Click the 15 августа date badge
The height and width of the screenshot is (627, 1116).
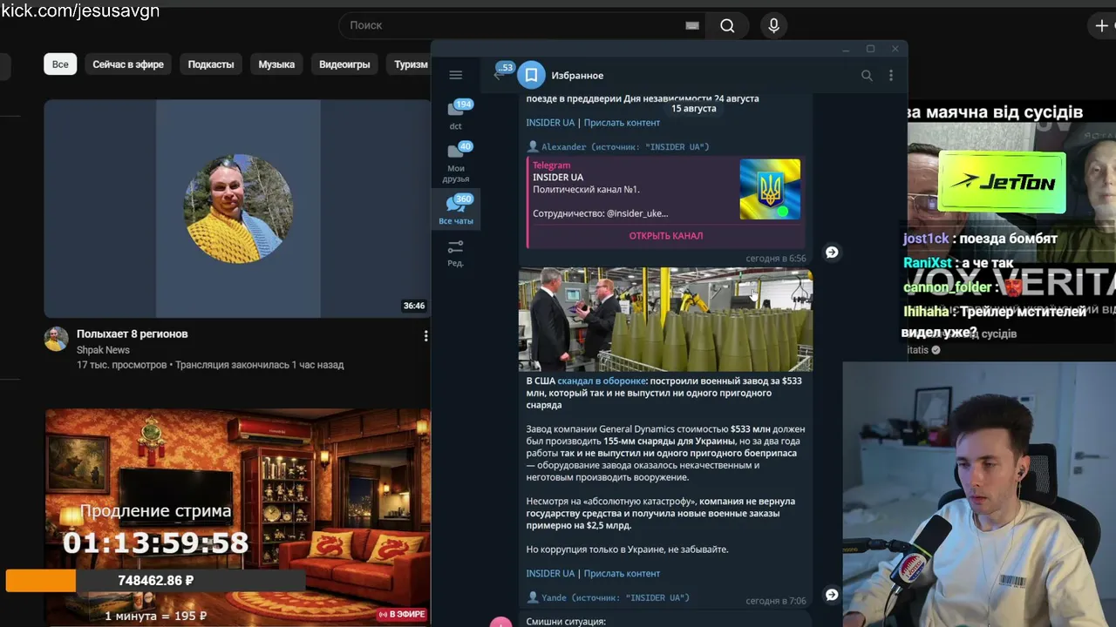click(x=694, y=109)
